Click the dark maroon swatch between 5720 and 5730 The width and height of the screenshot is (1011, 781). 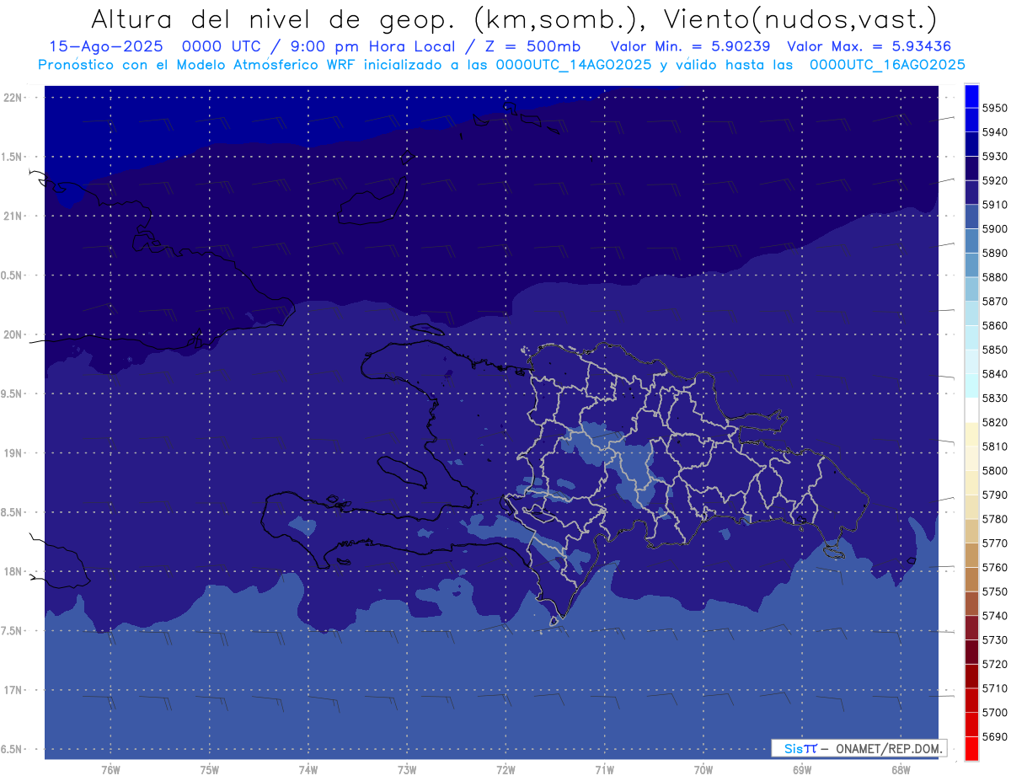pyautogui.click(x=971, y=652)
